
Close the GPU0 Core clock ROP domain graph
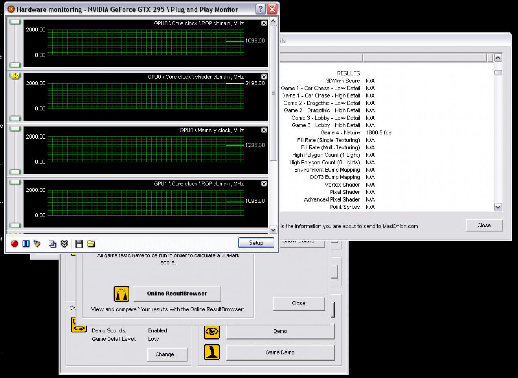click(x=264, y=23)
